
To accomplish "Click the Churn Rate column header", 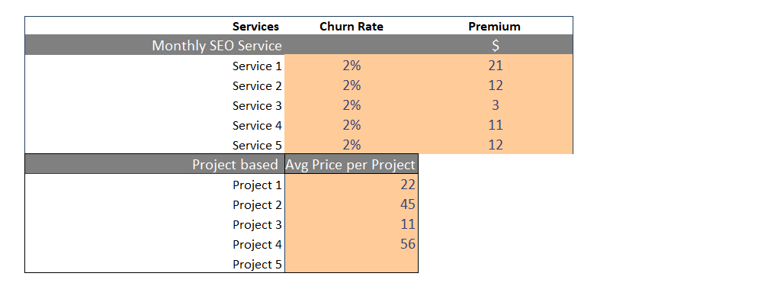I will point(352,27).
